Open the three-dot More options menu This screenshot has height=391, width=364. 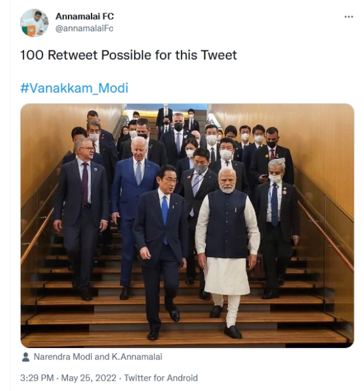[348, 17]
